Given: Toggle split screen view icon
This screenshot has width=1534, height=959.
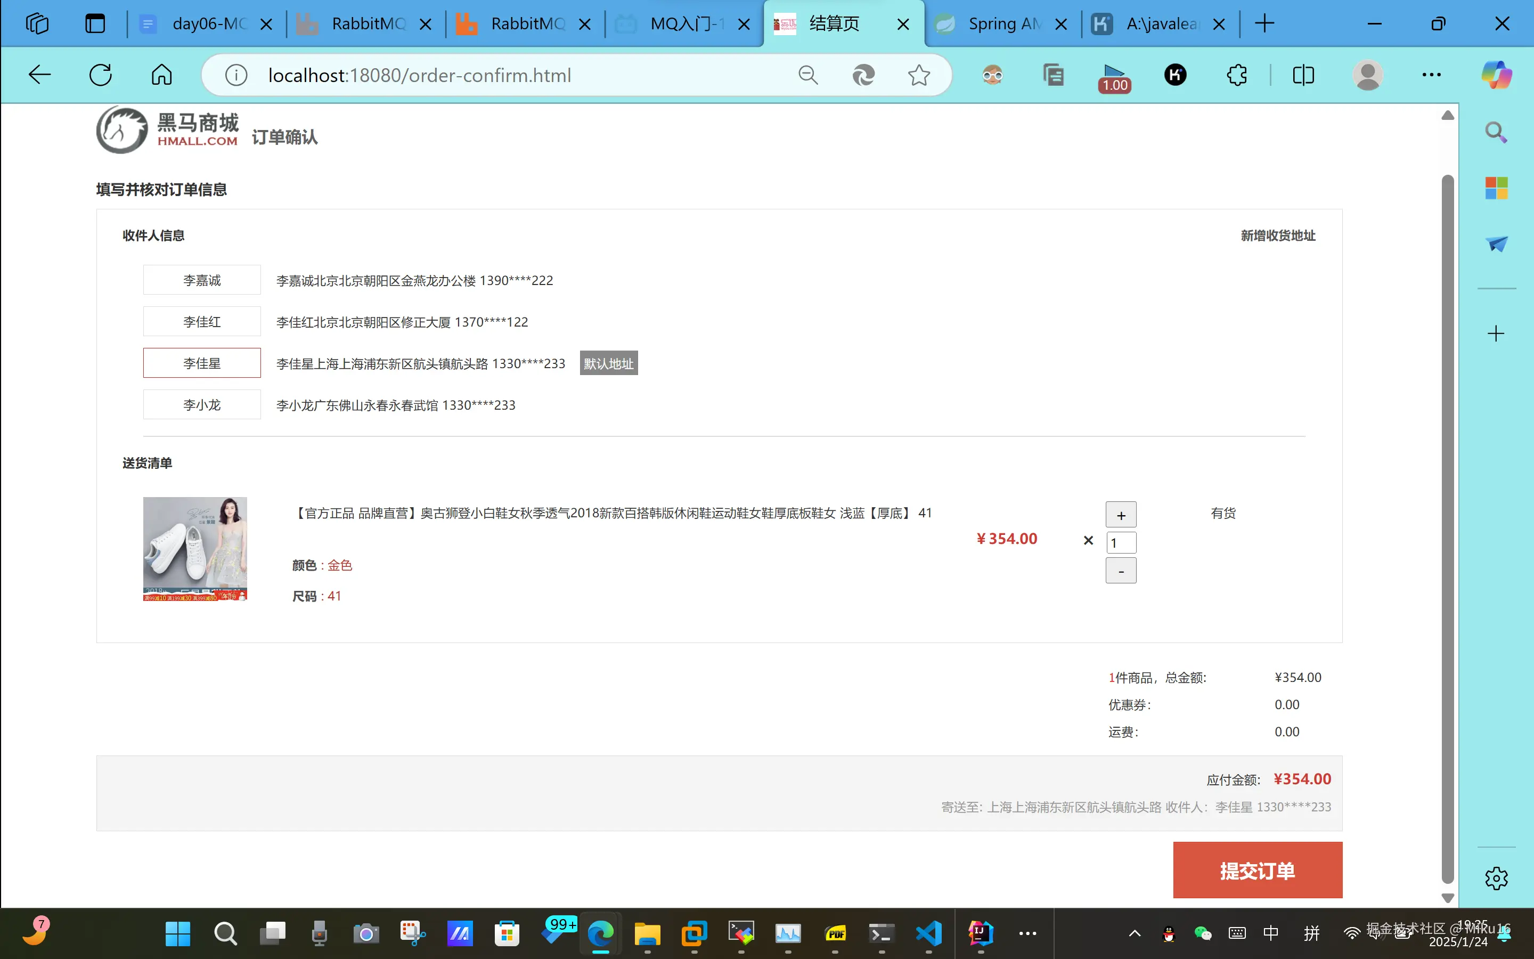Looking at the screenshot, I should tap(1303, 75).
